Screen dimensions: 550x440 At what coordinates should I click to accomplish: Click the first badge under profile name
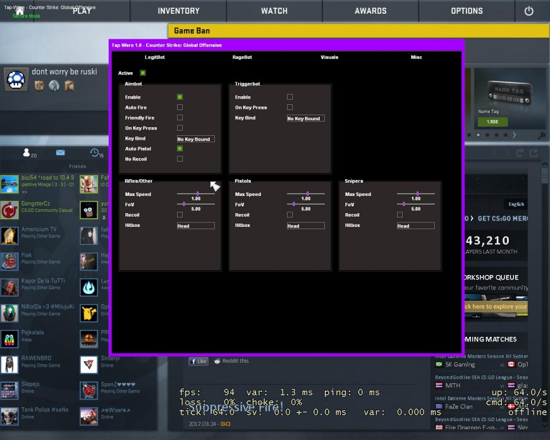(x=40, y=85)
